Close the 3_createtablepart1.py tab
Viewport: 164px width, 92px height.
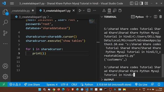tap(74, 10)
